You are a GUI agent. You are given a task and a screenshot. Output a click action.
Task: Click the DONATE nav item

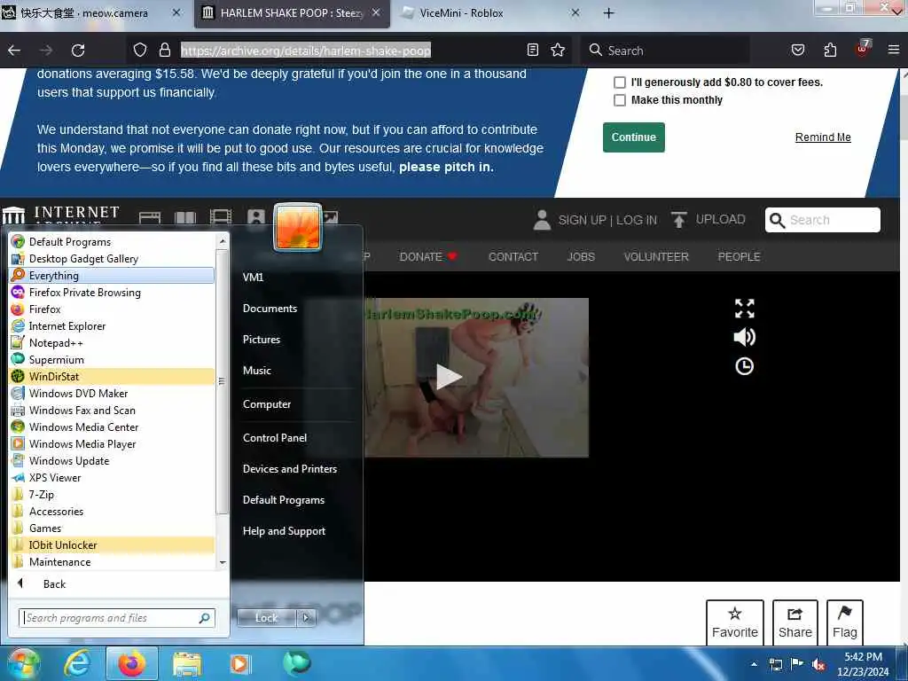[x=428, y=256]
